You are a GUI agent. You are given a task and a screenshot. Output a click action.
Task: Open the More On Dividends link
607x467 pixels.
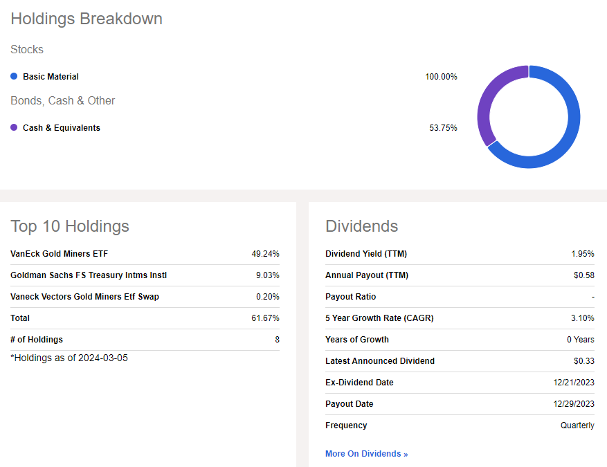point(366,454)
